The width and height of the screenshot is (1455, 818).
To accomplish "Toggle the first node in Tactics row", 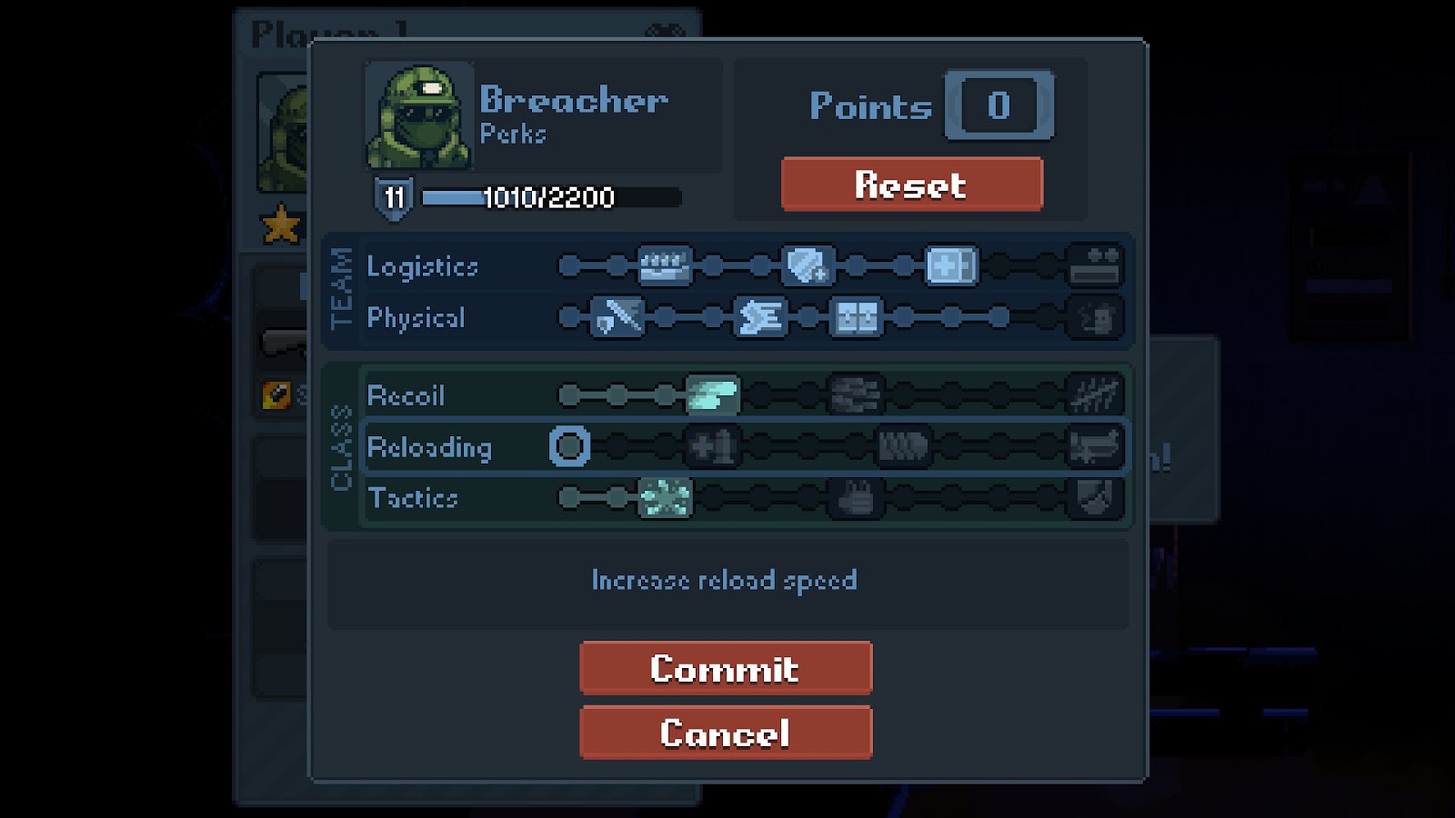I will pyautogui.click(x=570, y=498).
